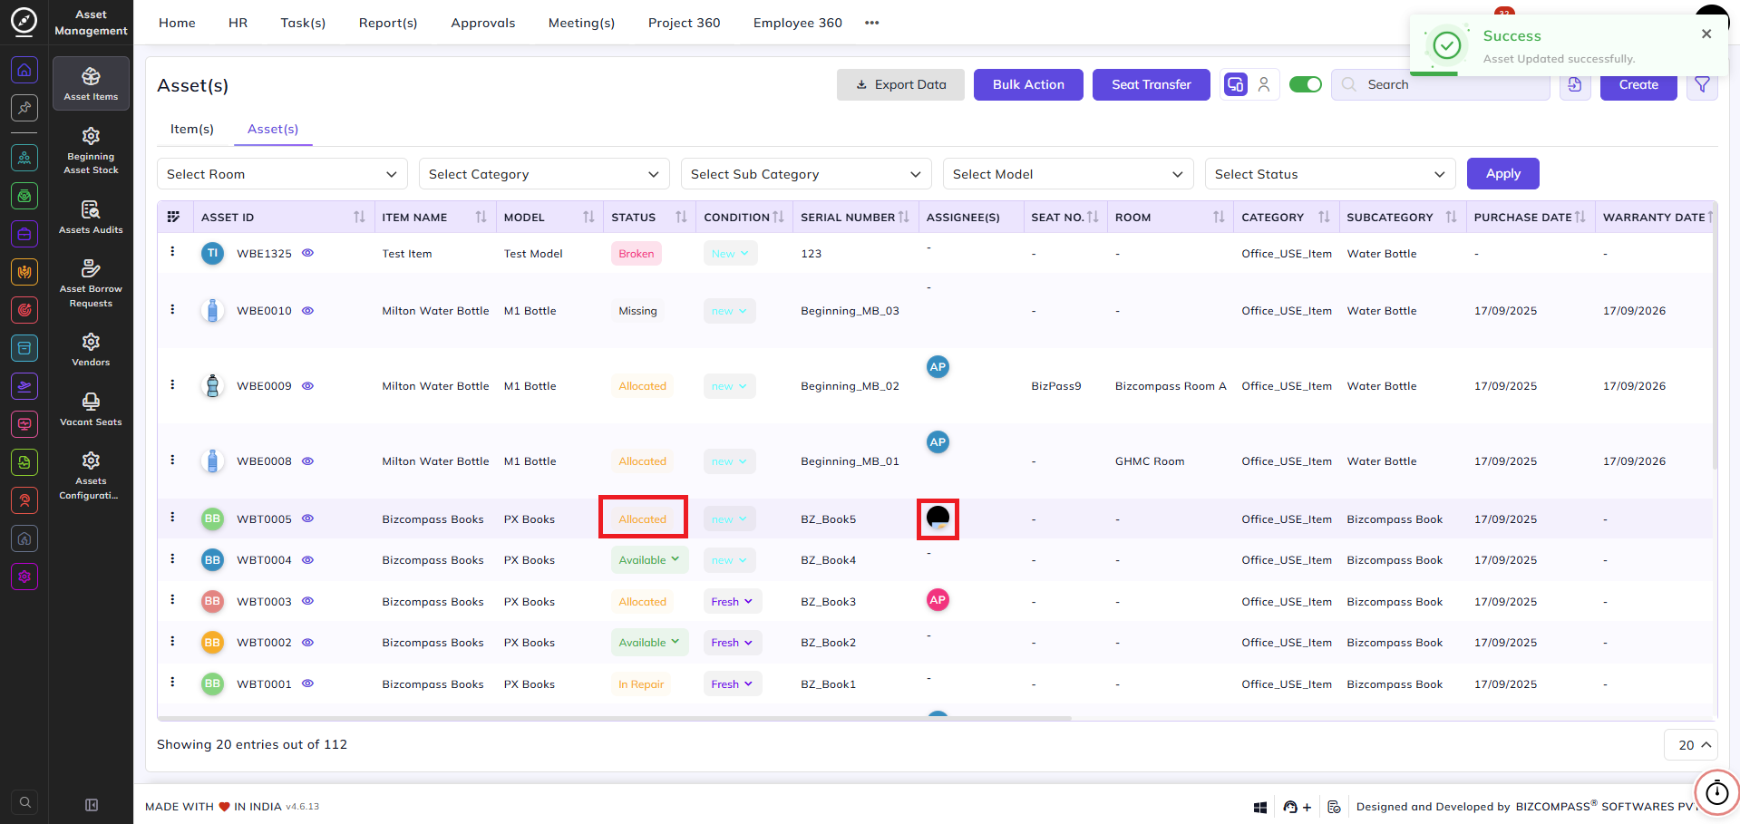Open Asset Borrow Requests section
1740x824 pixels.
[91, 282]
